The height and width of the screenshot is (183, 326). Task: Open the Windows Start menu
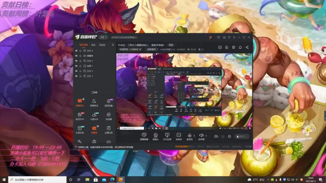click(4, 180)
